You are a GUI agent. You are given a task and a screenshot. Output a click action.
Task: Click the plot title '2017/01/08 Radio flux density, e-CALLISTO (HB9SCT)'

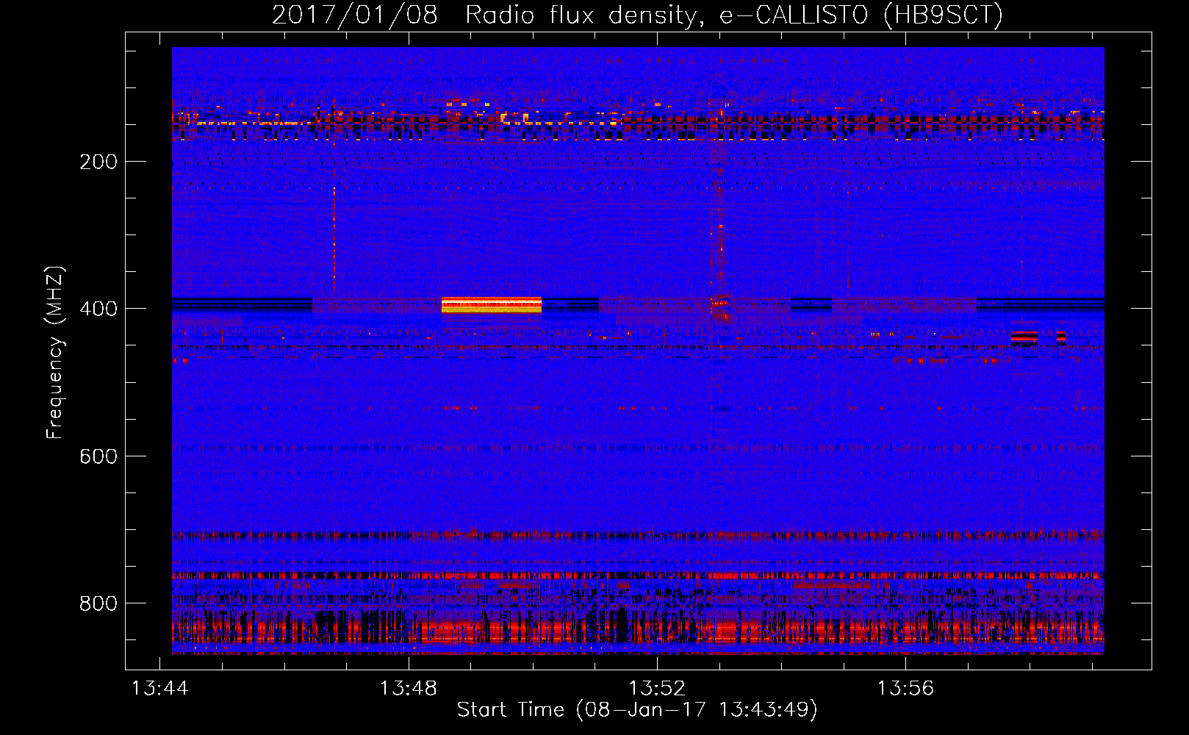click(x=637, y=15)
